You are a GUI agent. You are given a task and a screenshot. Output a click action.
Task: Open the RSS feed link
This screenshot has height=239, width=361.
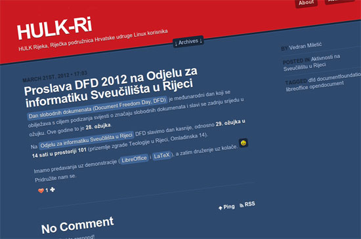(x=247, y=204)
